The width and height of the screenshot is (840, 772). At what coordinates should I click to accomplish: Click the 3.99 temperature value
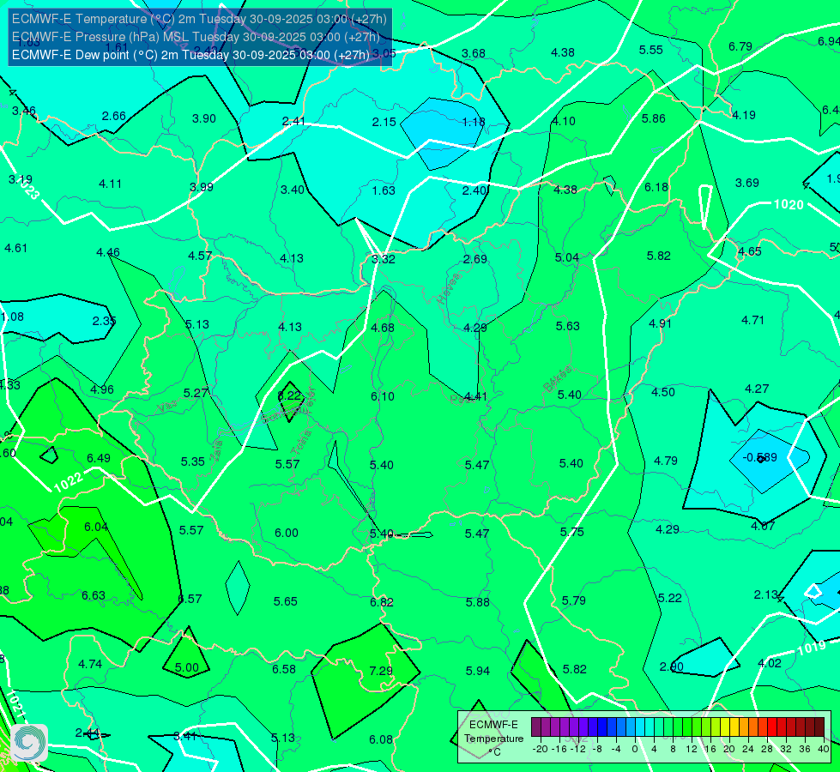click(202, 187)
